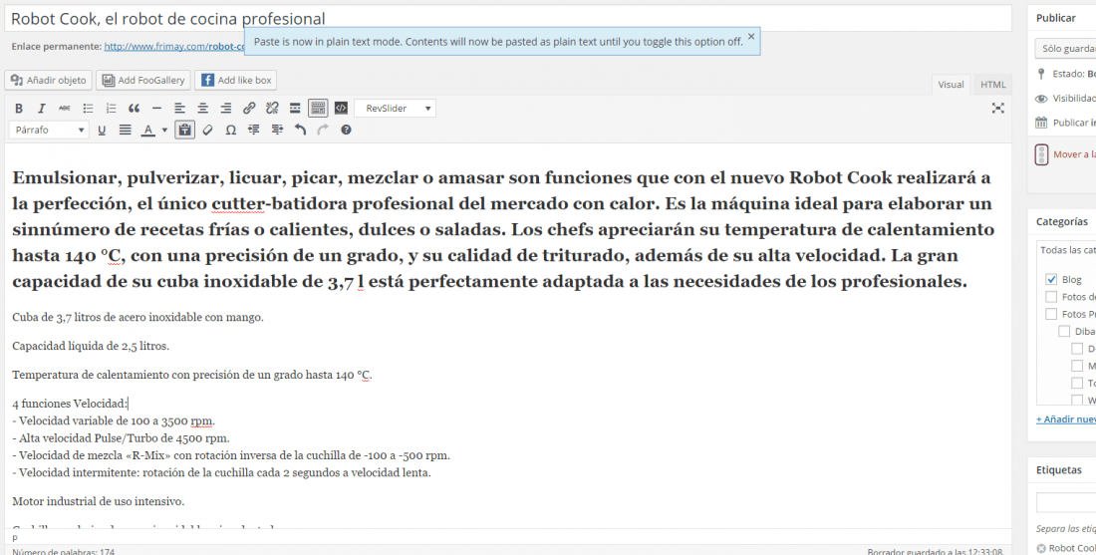This screenshot has height=555, width=1096.
Task: Toggle bold formatting
Action: click(19, 109)
